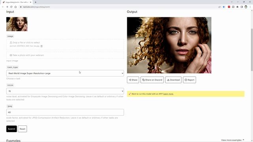Click the webcam camera icon
The height and width of the screenshot is (142, 253).
pos(11,55)
